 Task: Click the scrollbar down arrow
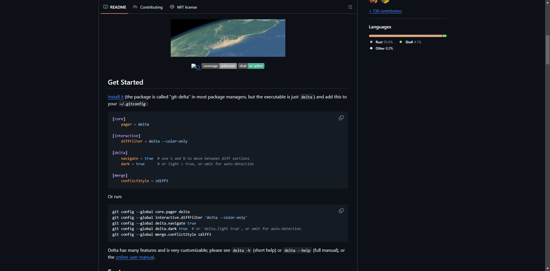(547, 268)
